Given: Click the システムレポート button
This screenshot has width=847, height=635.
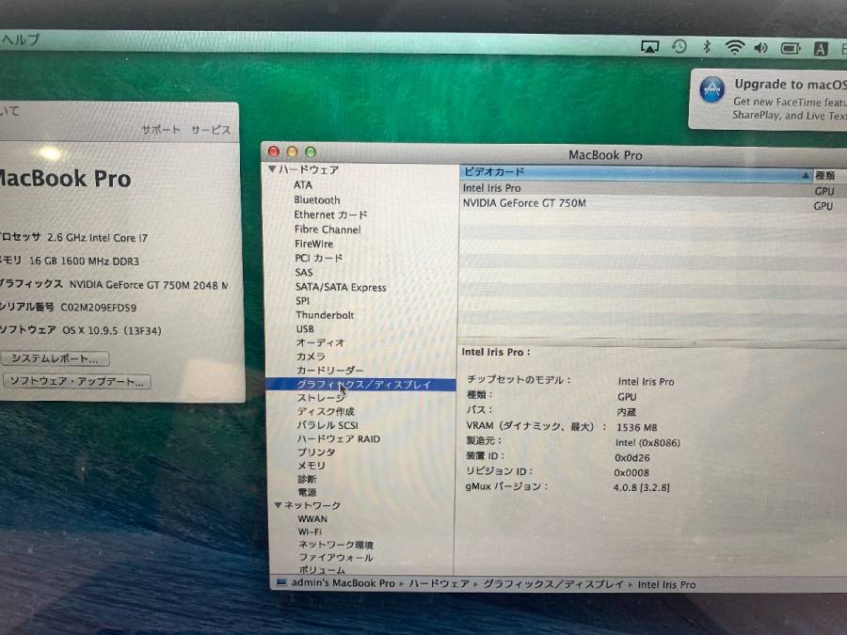Looking at the screenshot, I should (x=55, y=358).
